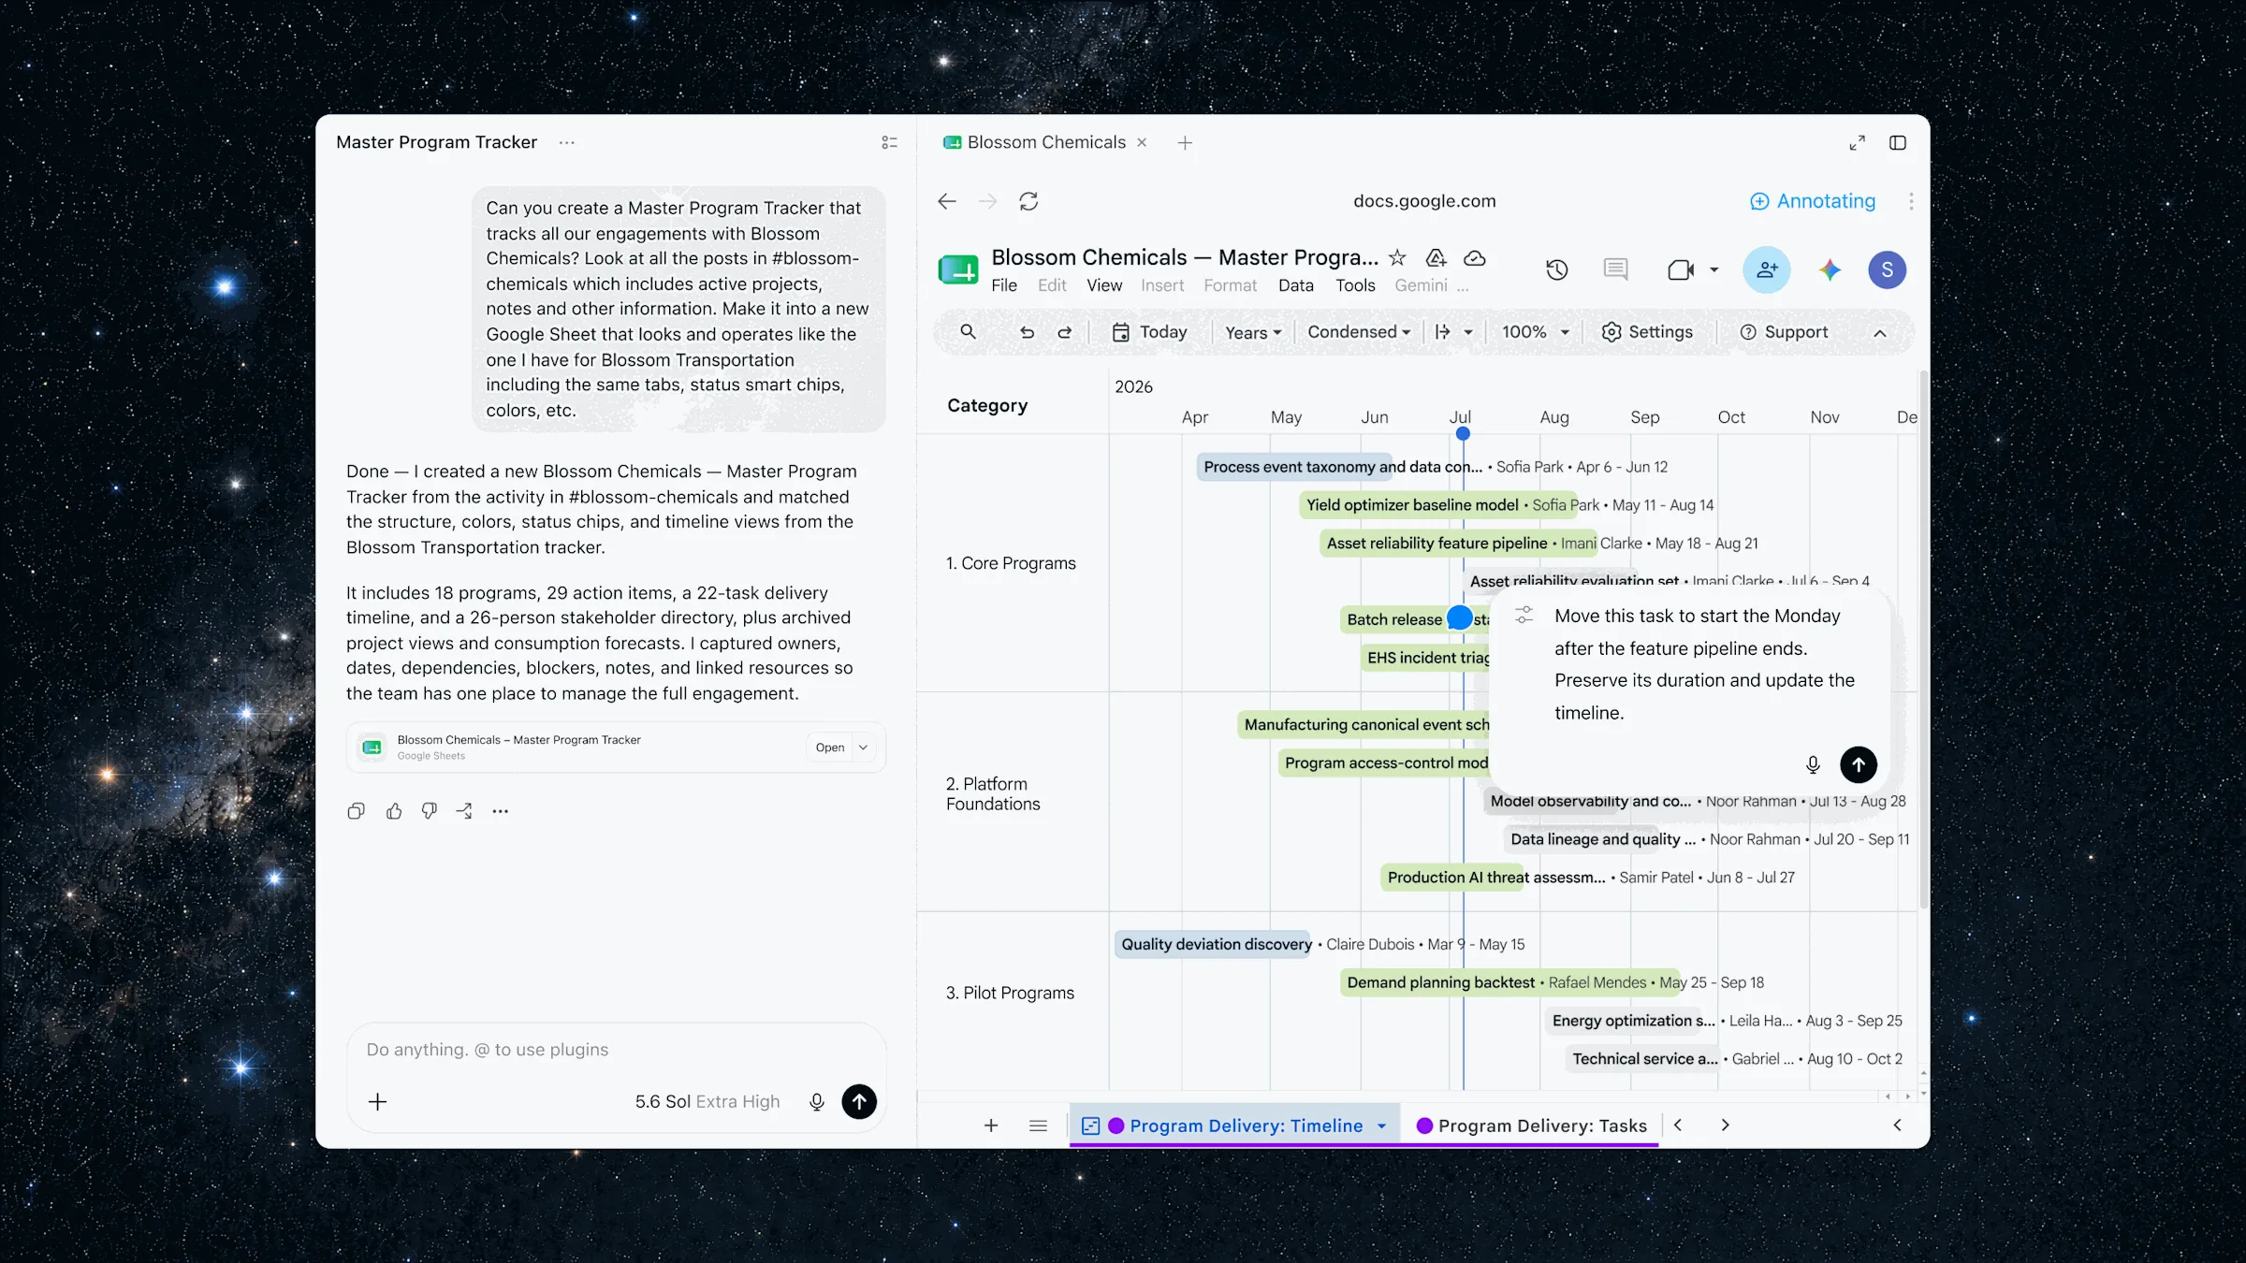Open the 100% zoom dropdown
Image resolution: width=2246 pixels, height=1263 pixels.
pos(1536,332)
